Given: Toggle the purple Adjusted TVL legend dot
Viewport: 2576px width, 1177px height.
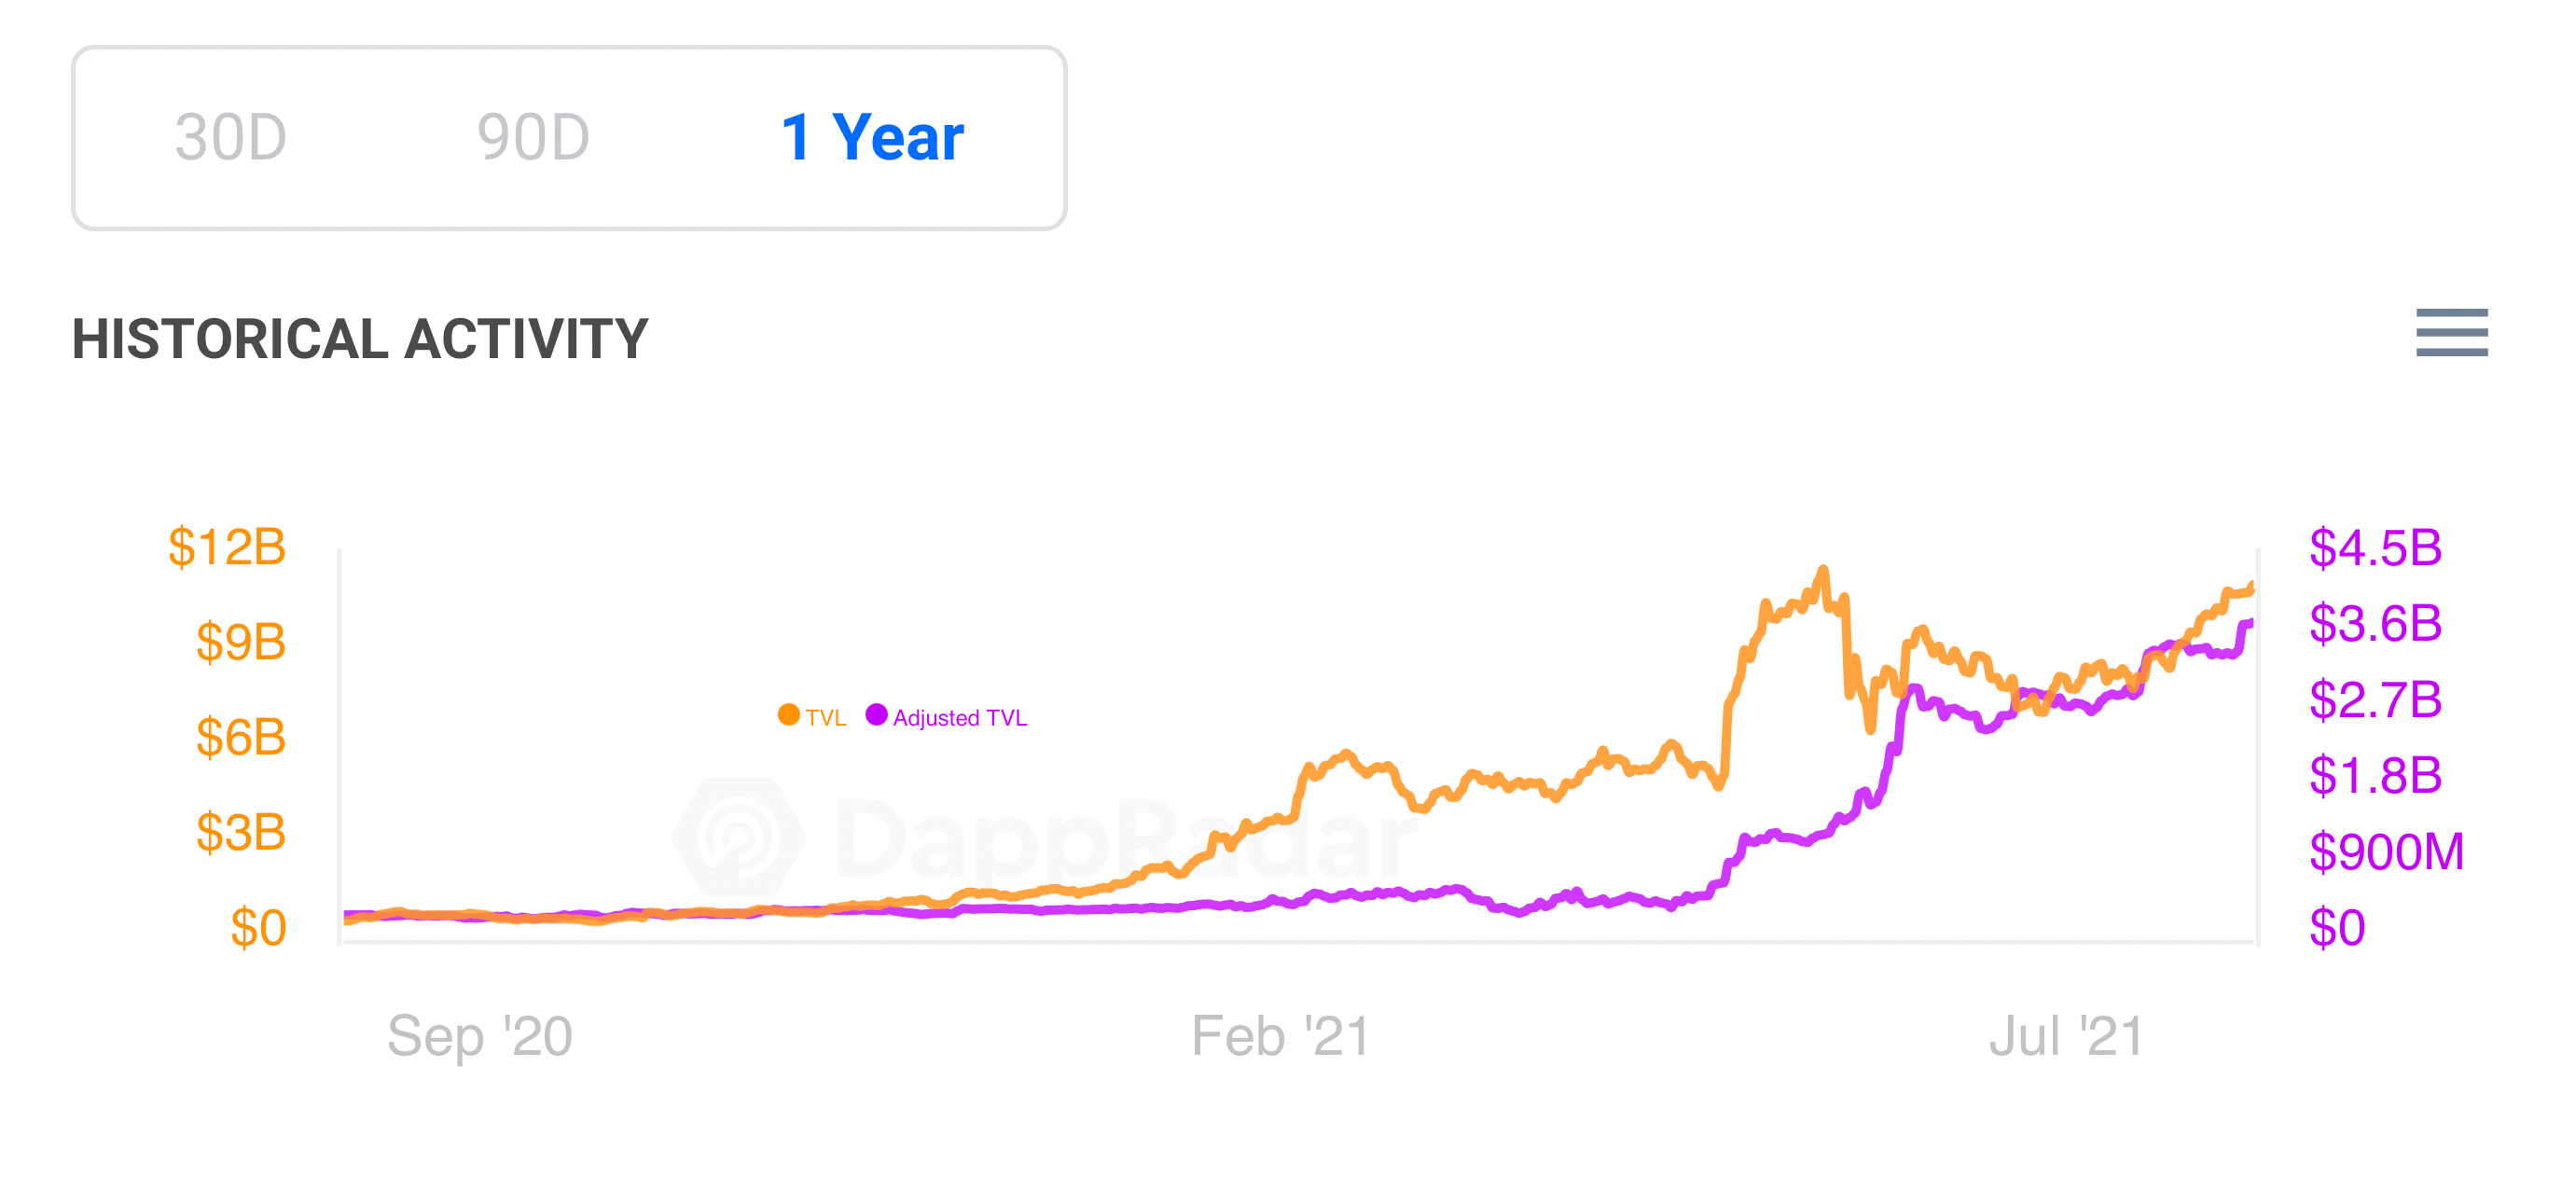Looking at the screenshot, I should point(876,715).
